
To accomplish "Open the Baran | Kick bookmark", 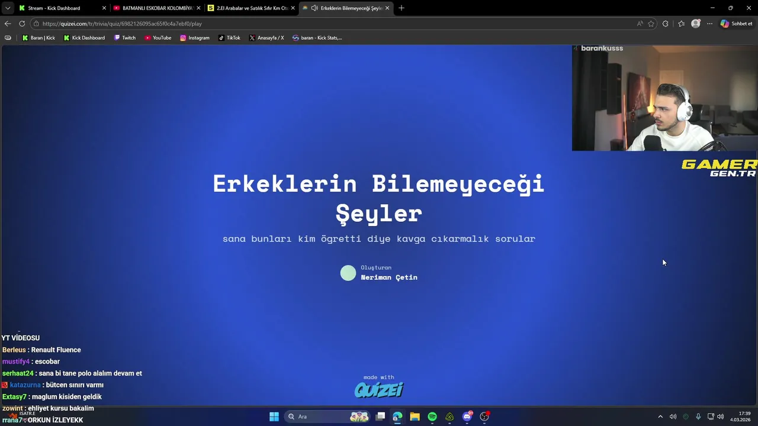I will 38,38.
